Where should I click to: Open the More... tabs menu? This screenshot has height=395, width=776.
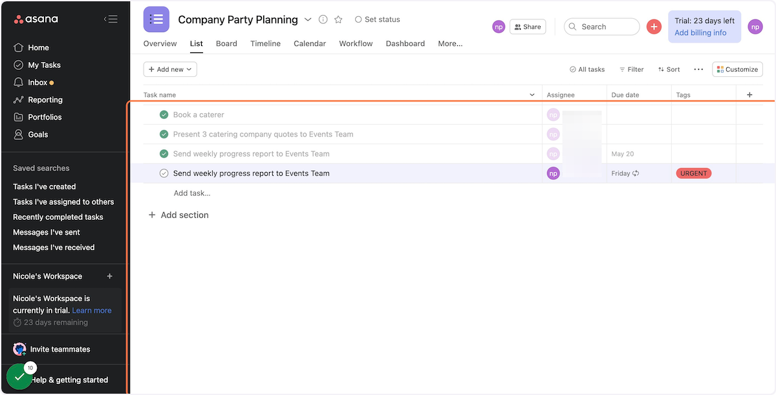(x=450, y=44)
